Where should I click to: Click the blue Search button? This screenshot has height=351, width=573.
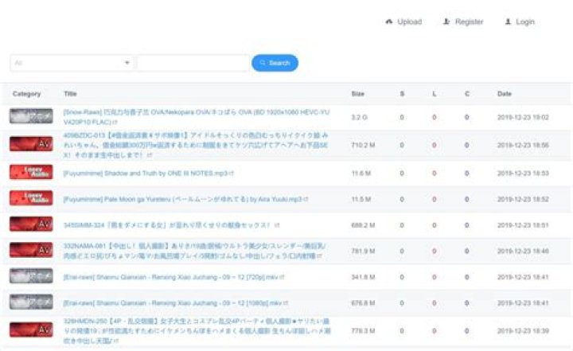coord(275,63)
